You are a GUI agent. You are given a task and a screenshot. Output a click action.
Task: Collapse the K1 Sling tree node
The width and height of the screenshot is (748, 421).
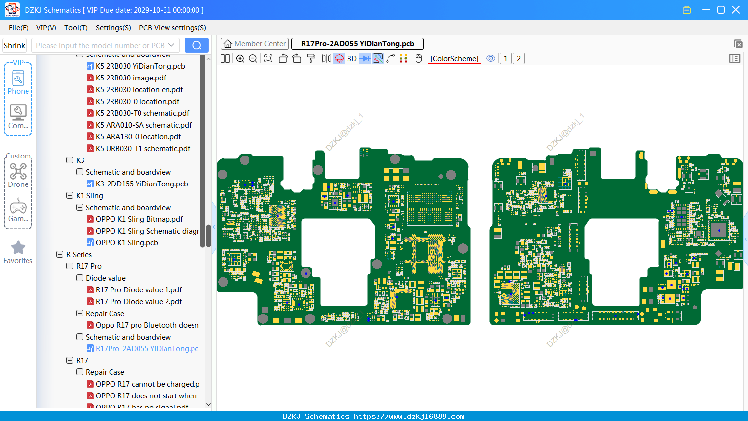70,196
